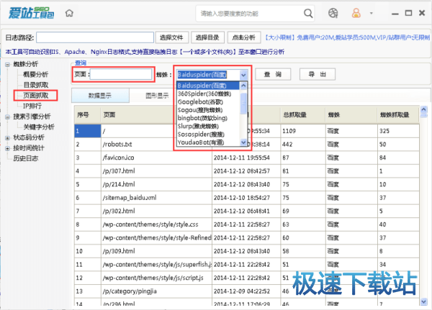Image resolution: width=432 pixels, height=310 pixels.
Task: Click the 蜘蛛抓取量 column header
Action: (x=398, y=114)
